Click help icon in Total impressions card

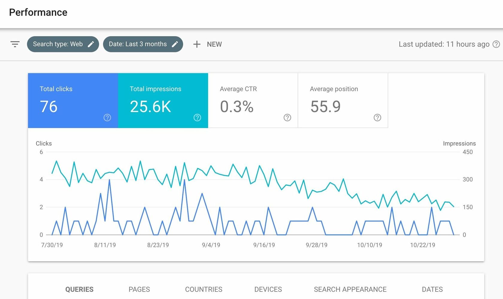(197, 118)
